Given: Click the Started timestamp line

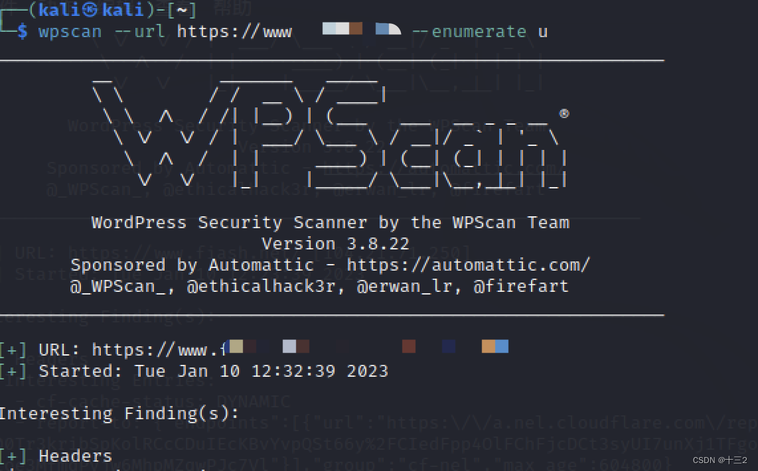Looking at the screenshot, I should (213, 371).
